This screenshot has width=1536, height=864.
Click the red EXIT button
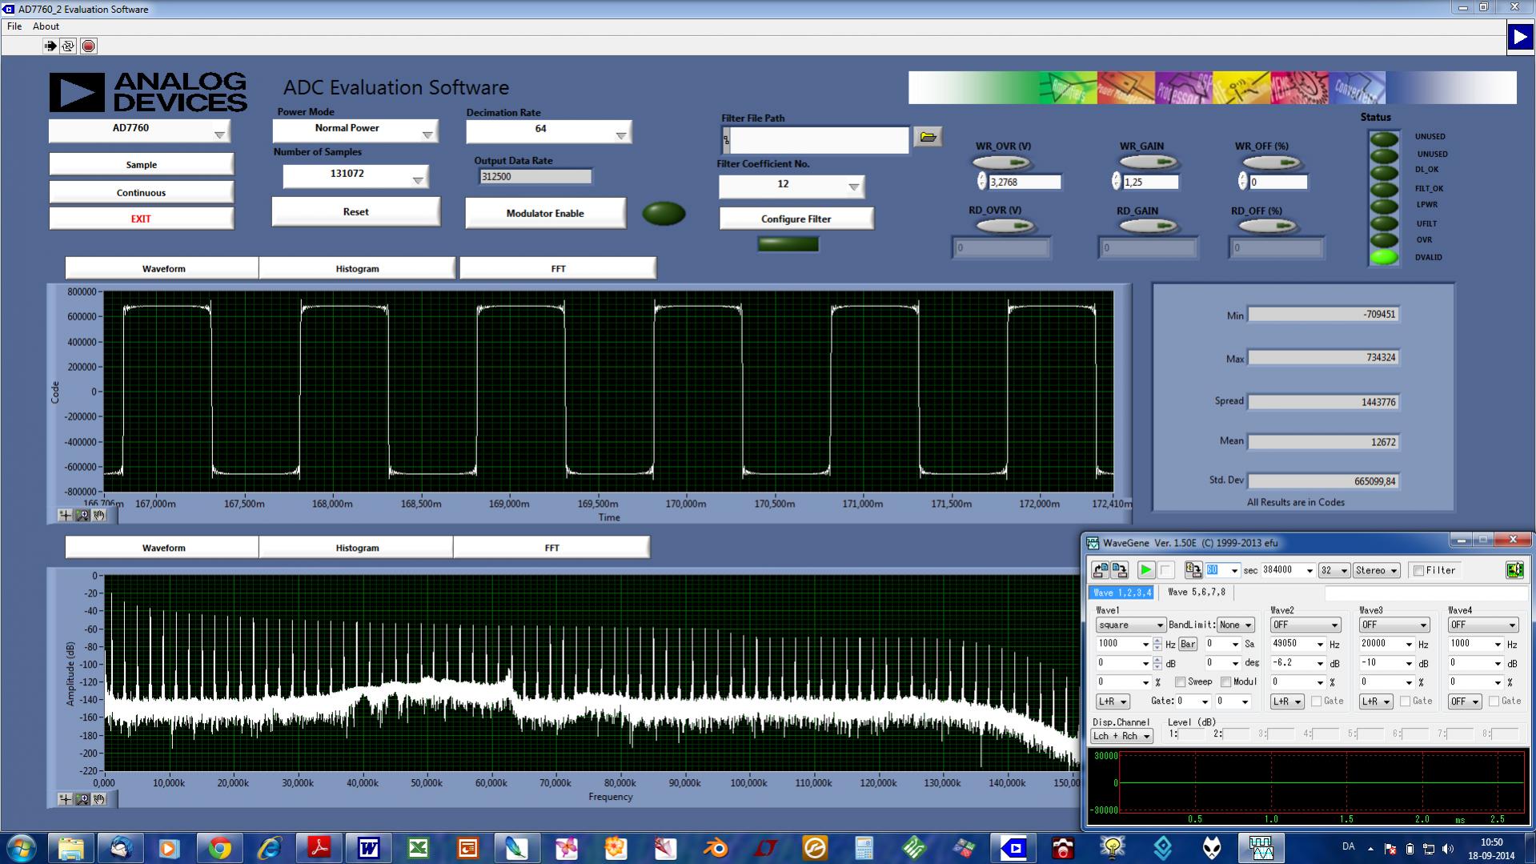[141, 218]
